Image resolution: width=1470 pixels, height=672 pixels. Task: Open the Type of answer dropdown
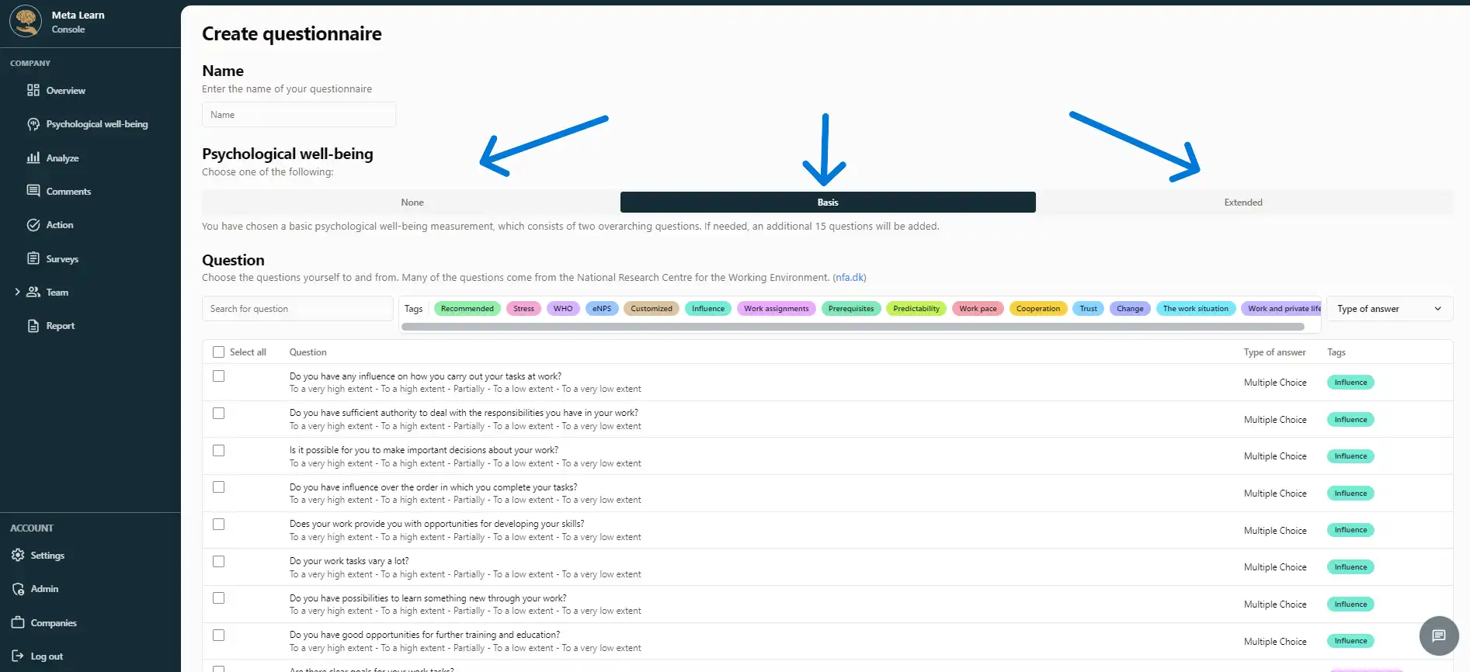pyautogui.click(x=1388, y=309)
